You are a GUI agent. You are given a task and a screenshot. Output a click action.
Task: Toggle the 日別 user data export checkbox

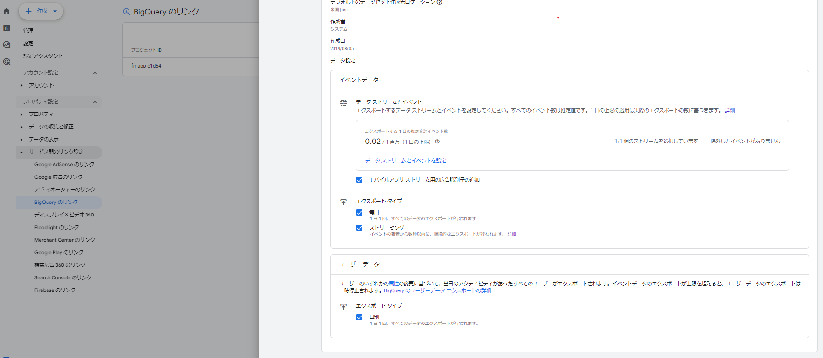[359, 317]
